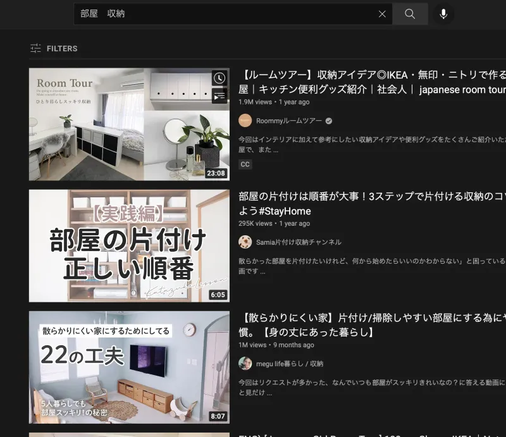Save the Room Tour video to Watch Later
The image size is (506, 437).
[x=221, y=77]
